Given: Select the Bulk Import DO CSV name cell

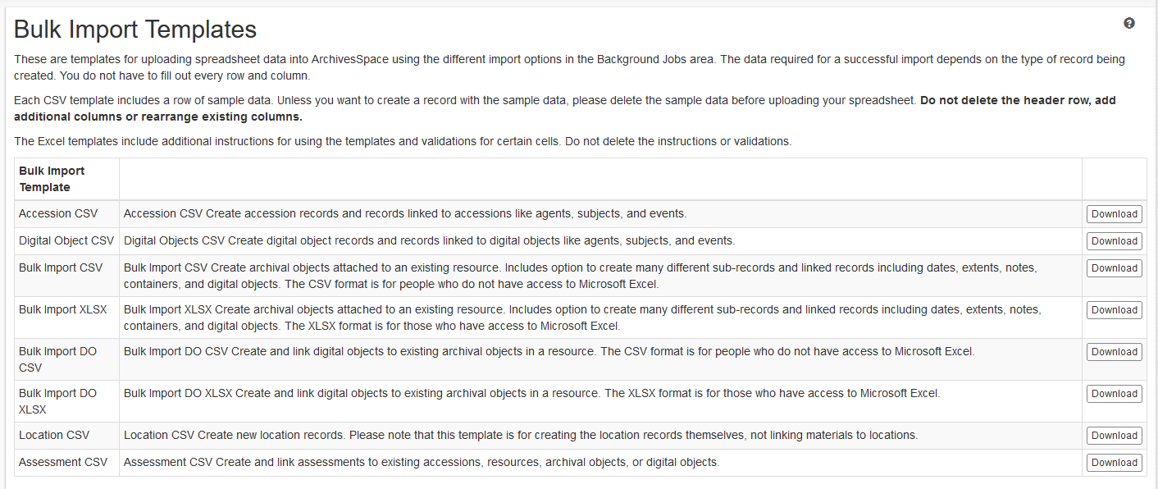Looking at the screenshot, I should coord(57,359).
